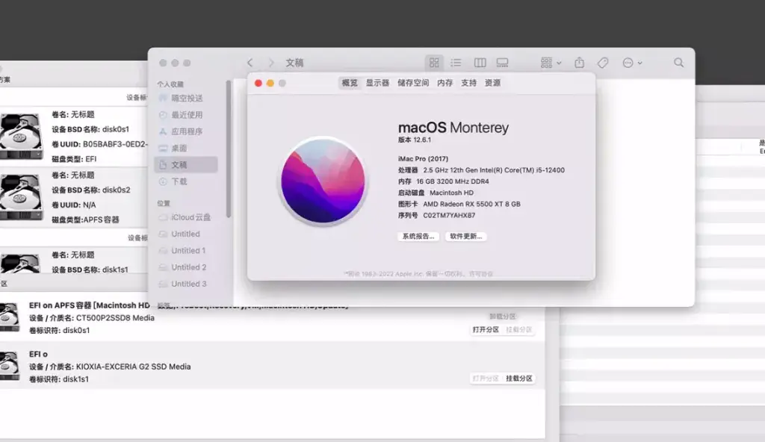The width and height of the screenshot is (765, 442).
Task: Select the Untitled 1 volume
Action: 188,250
